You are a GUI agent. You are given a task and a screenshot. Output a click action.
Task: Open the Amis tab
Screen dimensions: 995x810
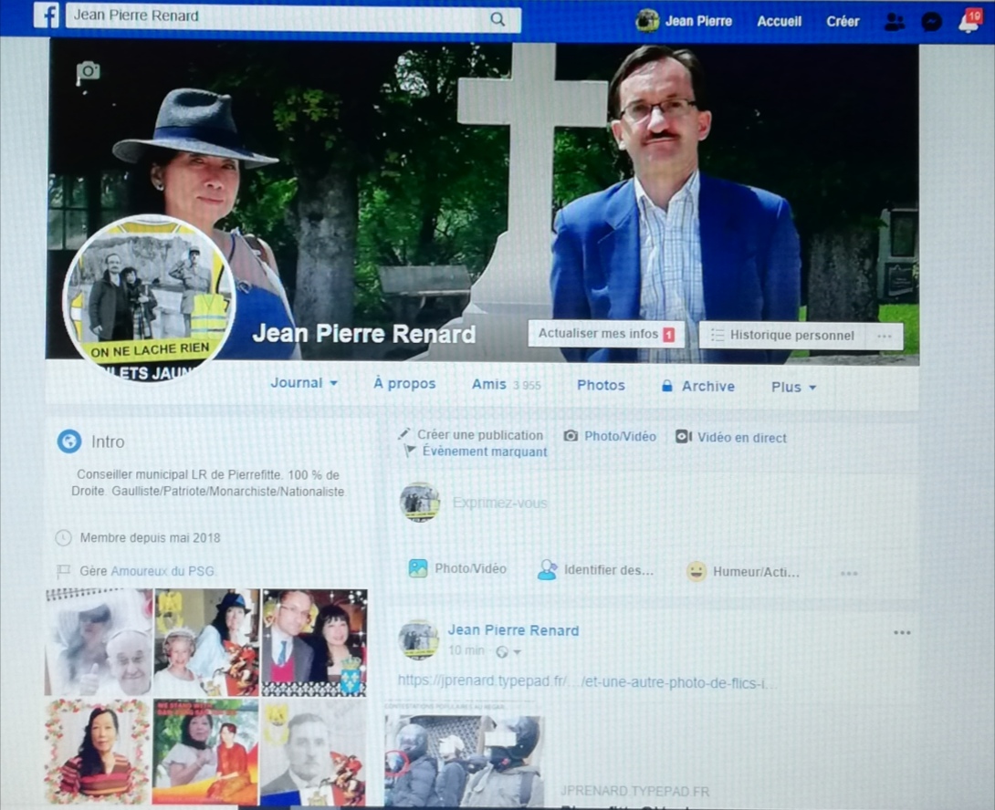click(488, 384)
